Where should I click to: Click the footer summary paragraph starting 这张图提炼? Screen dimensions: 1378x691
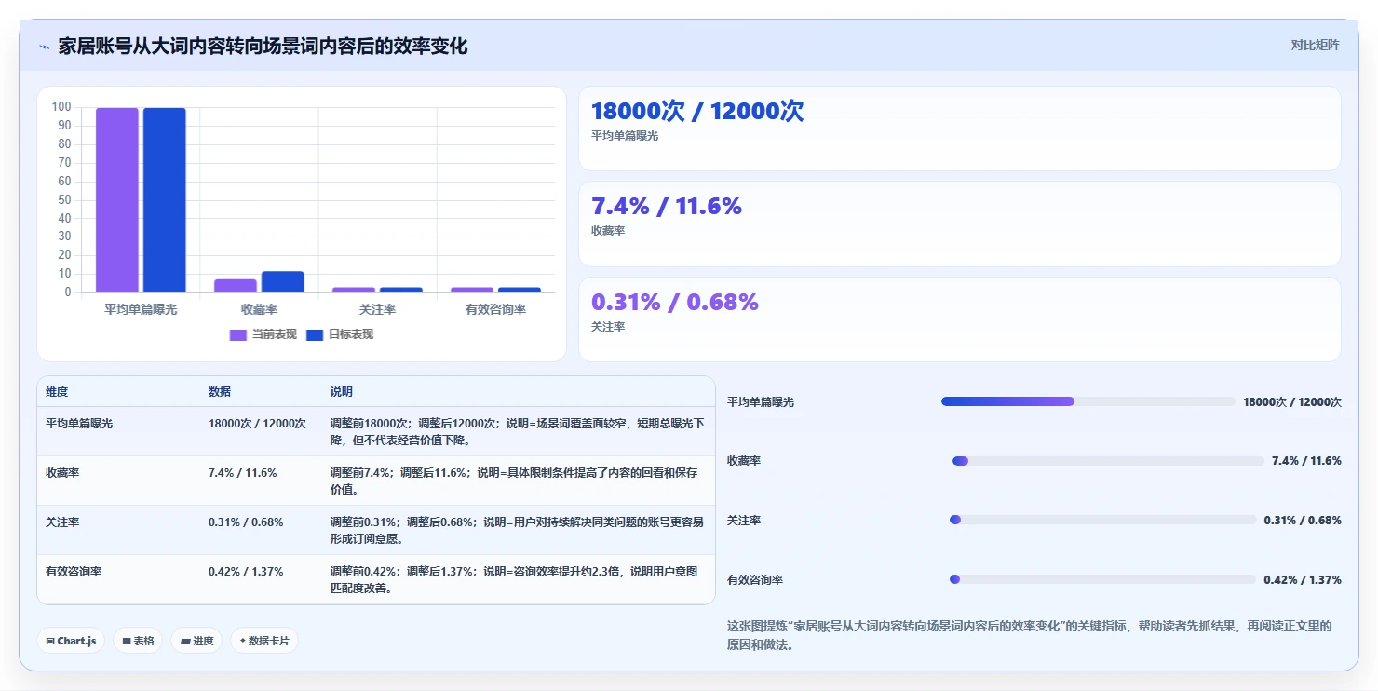tap(1030, 635)
